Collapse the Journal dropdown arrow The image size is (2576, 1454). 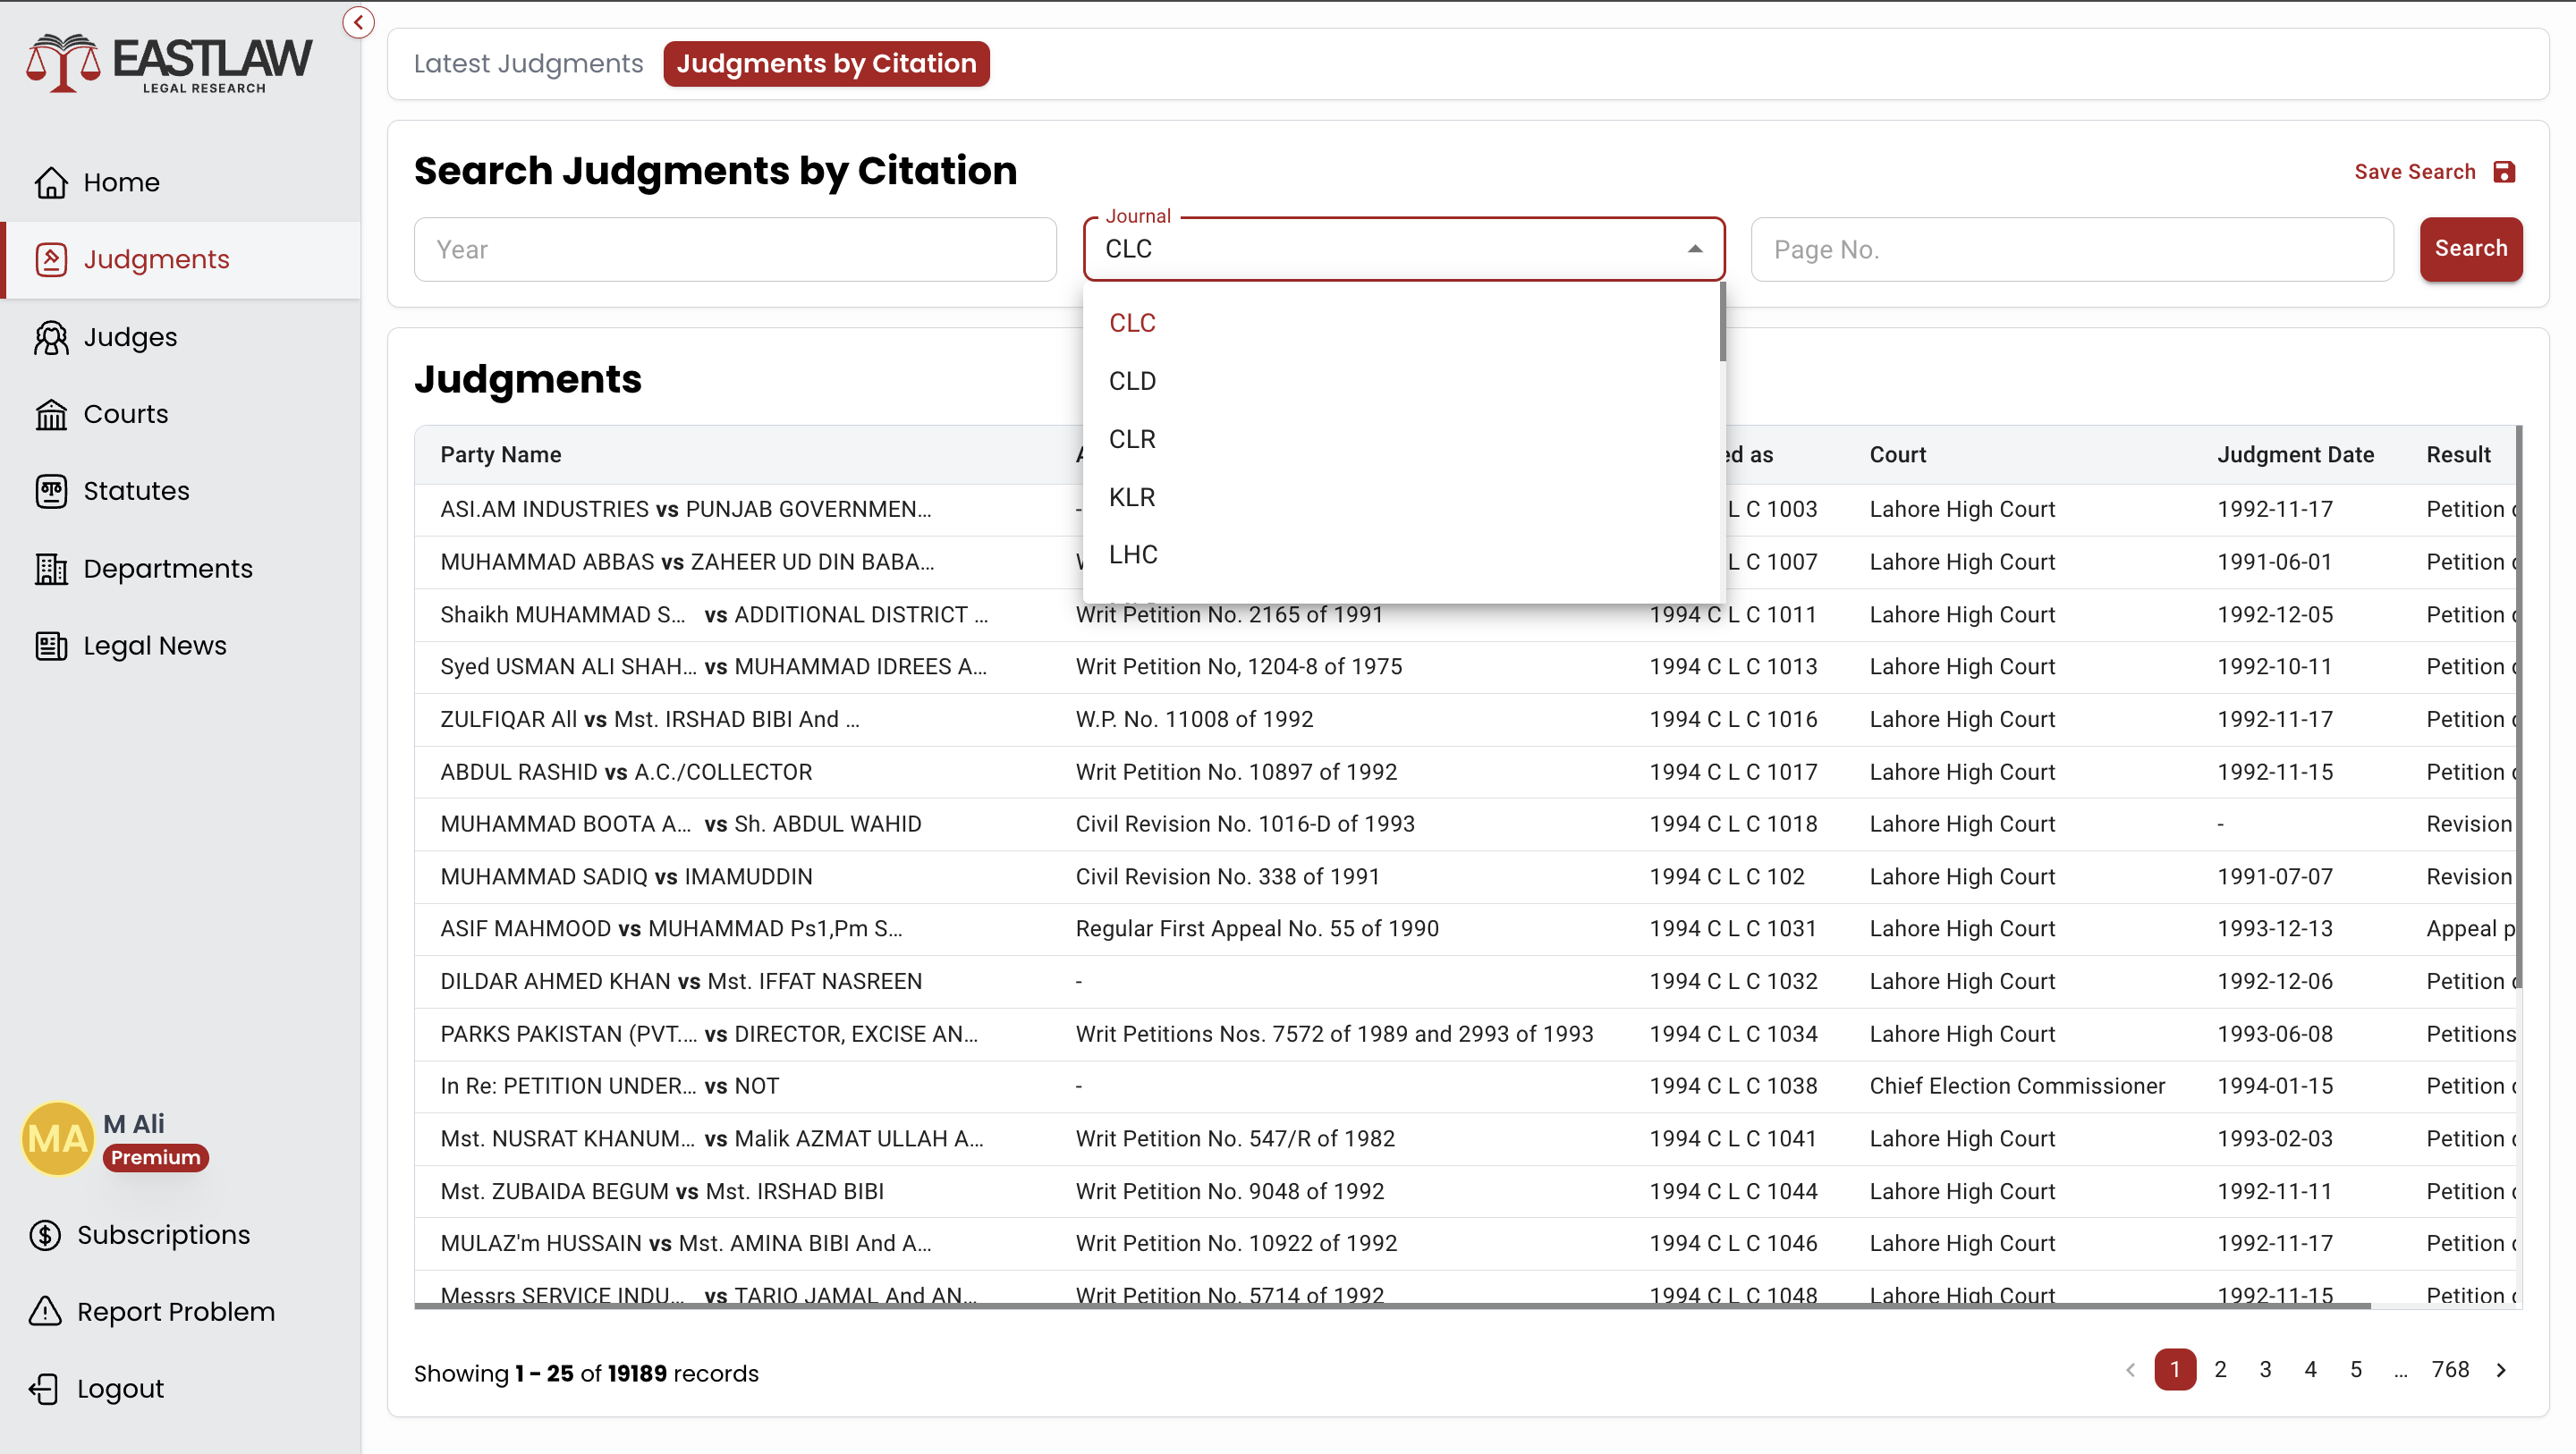(1694, 249)
